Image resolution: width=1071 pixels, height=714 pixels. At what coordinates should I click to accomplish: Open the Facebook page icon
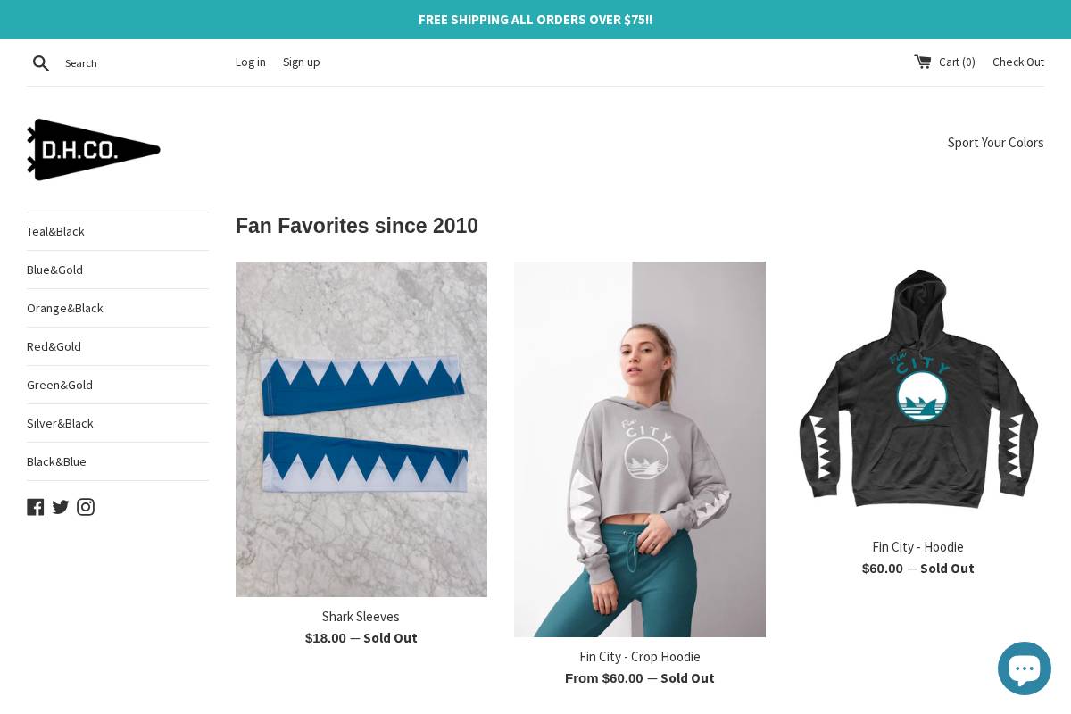[36, 507]
